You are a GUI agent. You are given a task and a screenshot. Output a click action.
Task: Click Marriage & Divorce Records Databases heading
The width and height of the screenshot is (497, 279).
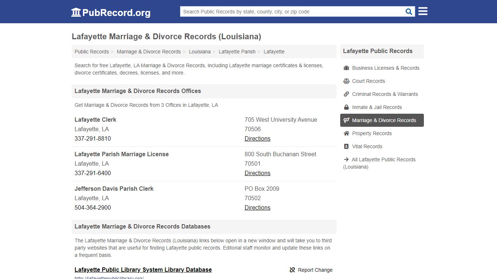(143, 226)
